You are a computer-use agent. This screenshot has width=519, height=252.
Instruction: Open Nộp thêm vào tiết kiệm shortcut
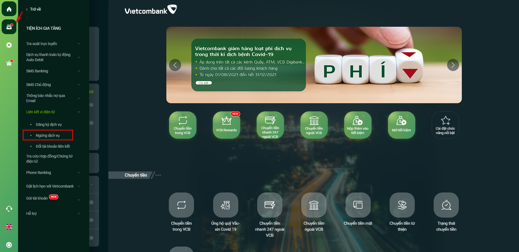(358, 125)
